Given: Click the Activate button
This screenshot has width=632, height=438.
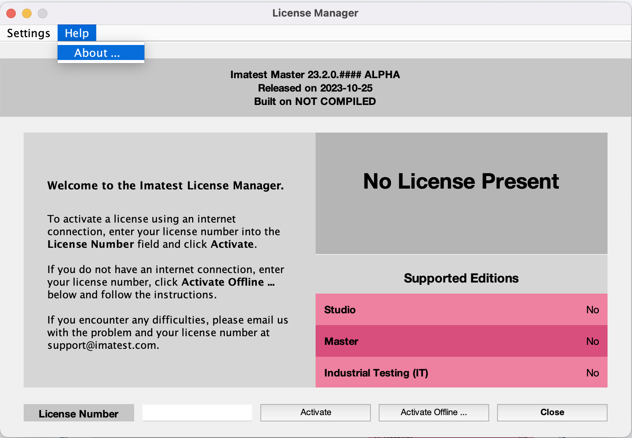Looking at the screenshot, I should coord(316,412).
